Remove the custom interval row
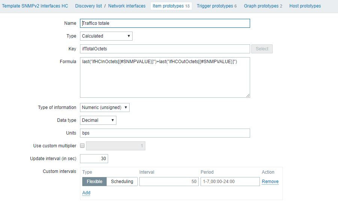The image size is (338, 203). pos(270,182)
